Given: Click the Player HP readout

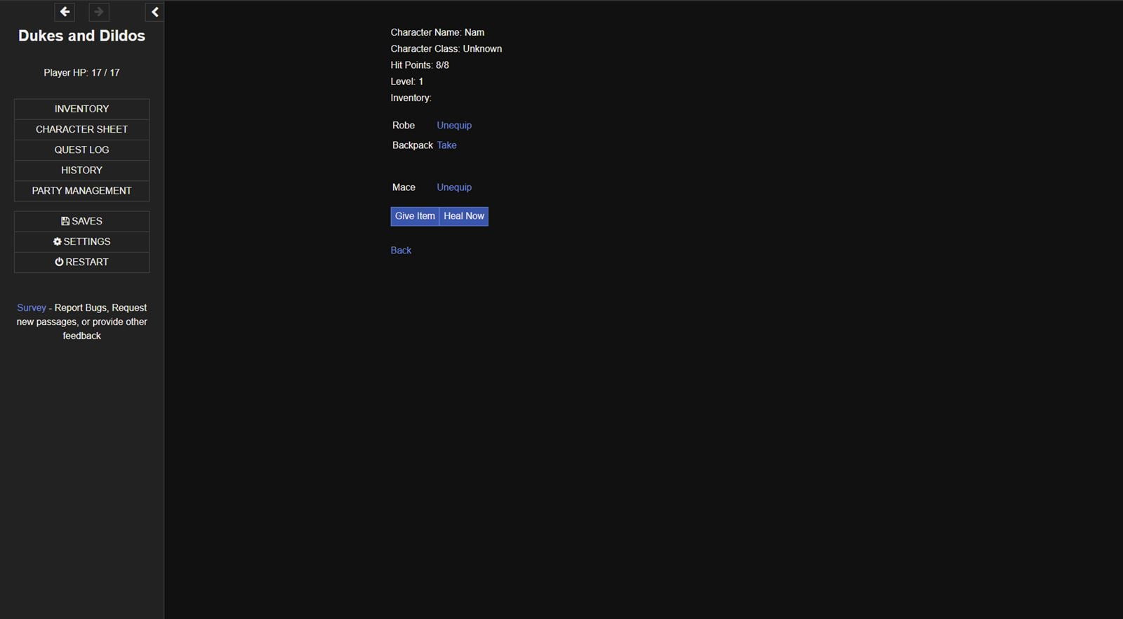Looking at the screenshot, I should click(x=81, y=72).
